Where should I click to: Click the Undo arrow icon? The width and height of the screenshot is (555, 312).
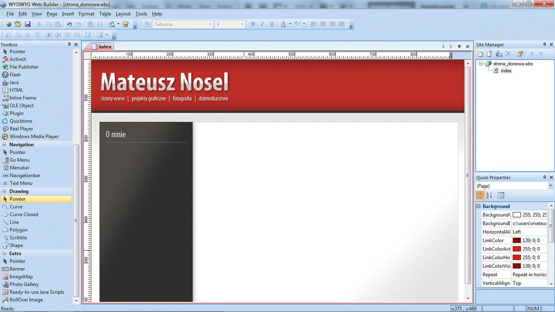tap(69, 24)
